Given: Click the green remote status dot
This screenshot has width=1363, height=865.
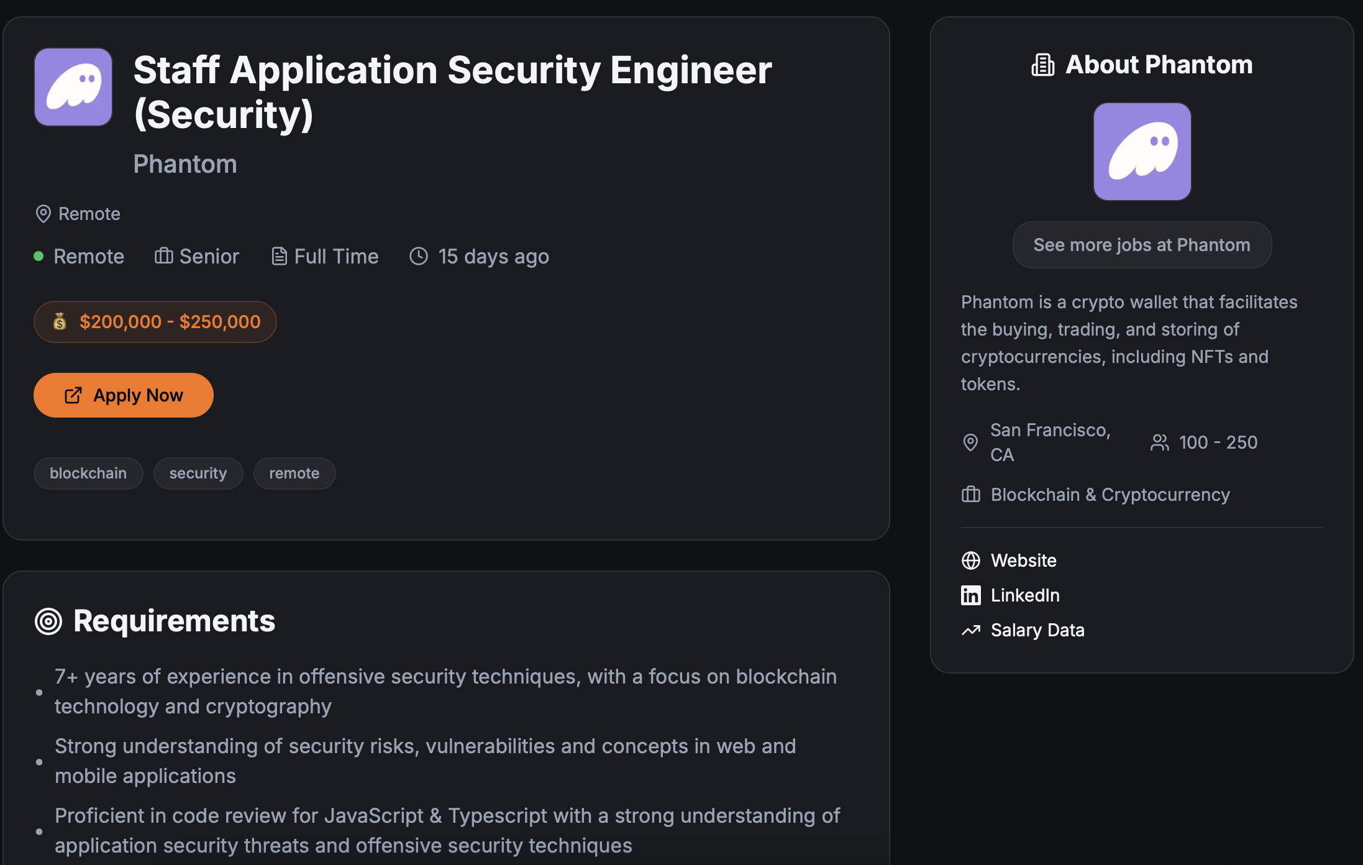Looking at the screenshot, I should pyautogui.click(x=39, y=256).
